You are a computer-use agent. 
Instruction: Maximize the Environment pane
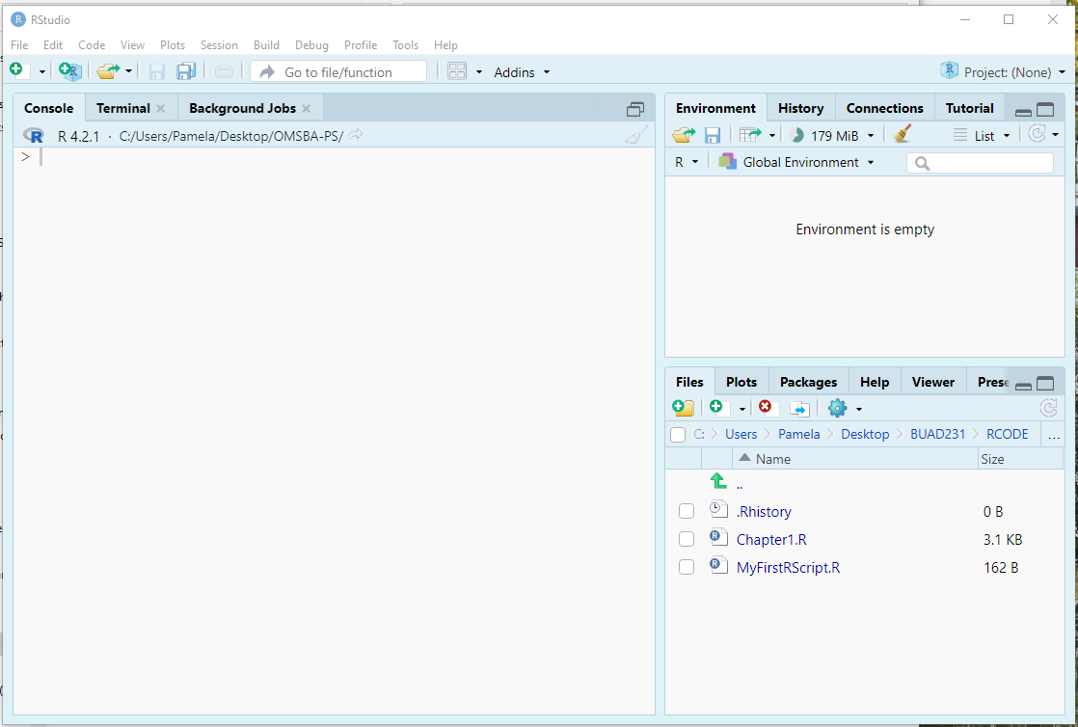pyautogui.click(x=1045, y=109)
